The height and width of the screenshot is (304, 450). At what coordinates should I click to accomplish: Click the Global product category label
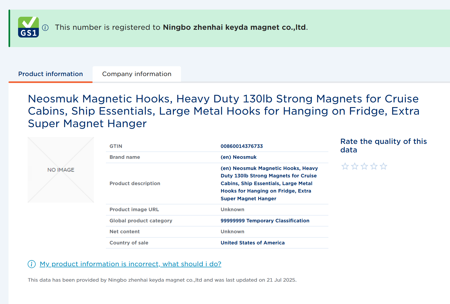tap(141, 221)
